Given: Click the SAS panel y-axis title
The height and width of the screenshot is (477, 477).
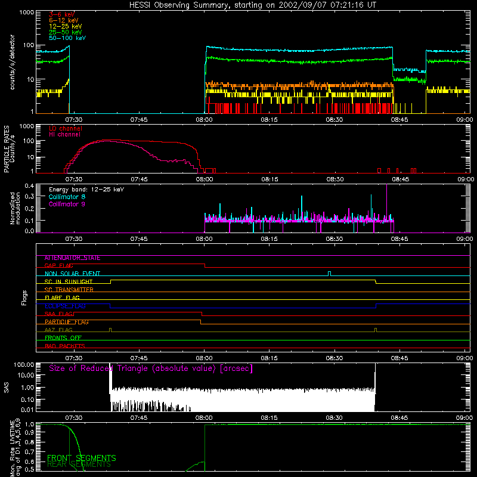Looking at the screenshot, I should click(6, 388).
